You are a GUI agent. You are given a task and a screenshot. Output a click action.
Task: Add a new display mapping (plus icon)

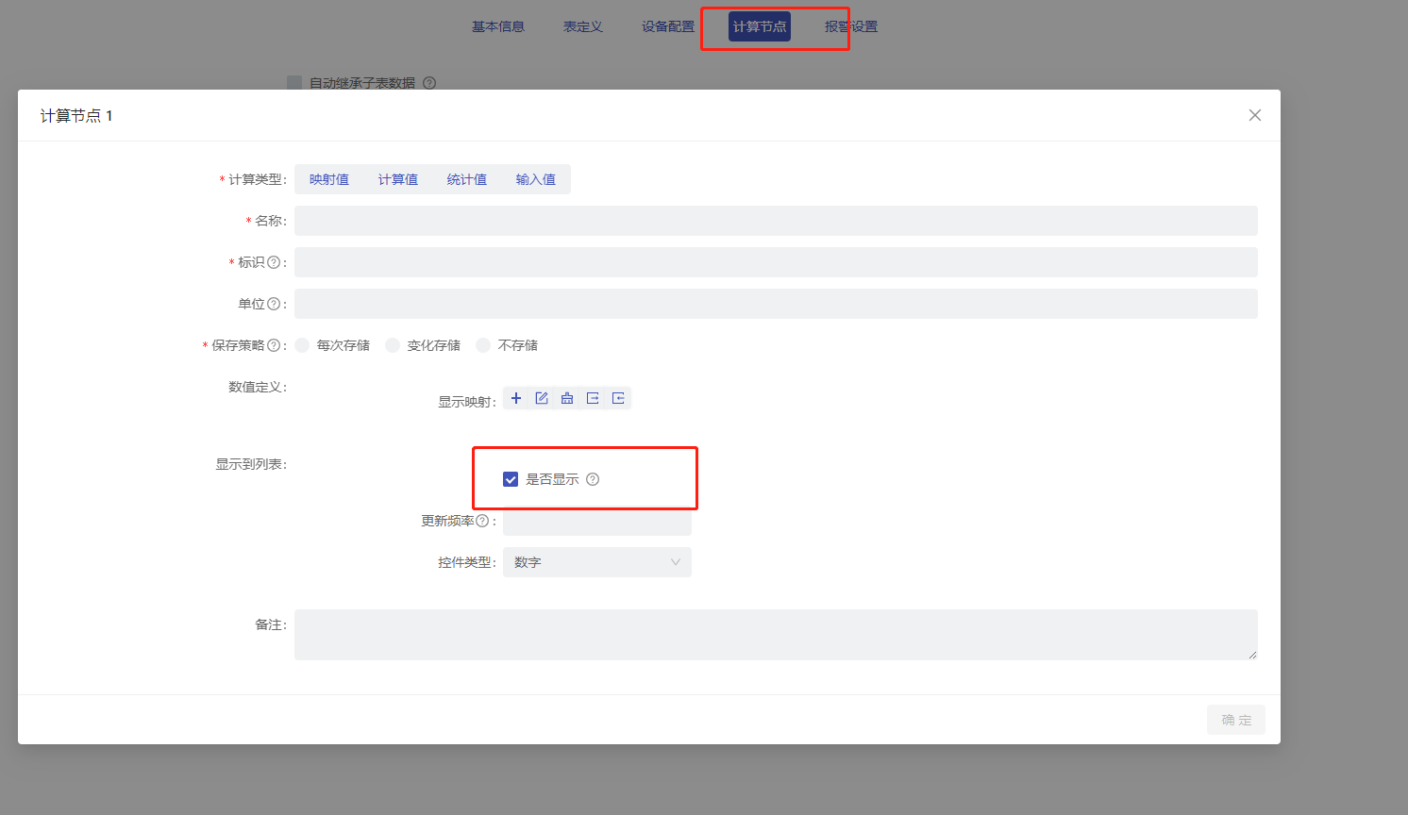click(x=516, y=398)
